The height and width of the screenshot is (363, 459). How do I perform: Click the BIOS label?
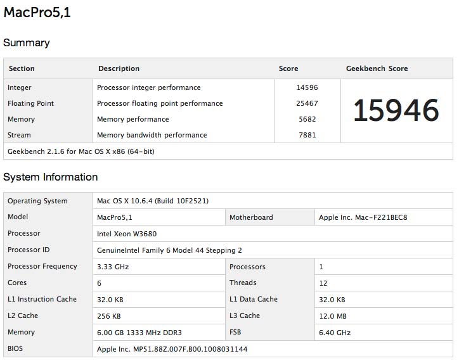[x=15, y=348]
